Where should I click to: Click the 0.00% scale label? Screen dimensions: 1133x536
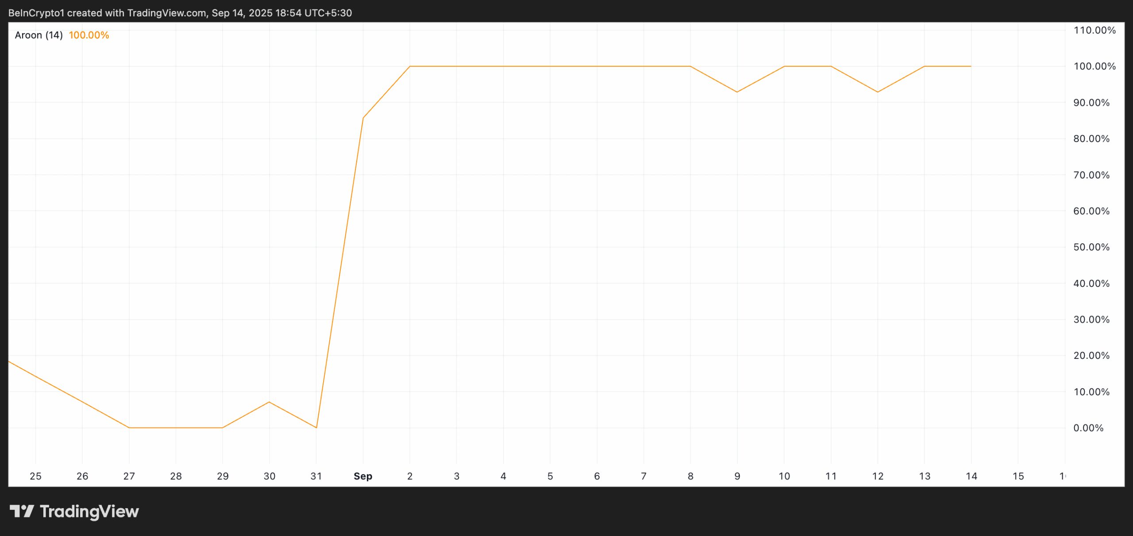click(1088, 428)
